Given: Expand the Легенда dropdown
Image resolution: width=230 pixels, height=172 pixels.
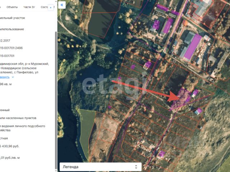Looking at the screenshot, I should point(101,167).
